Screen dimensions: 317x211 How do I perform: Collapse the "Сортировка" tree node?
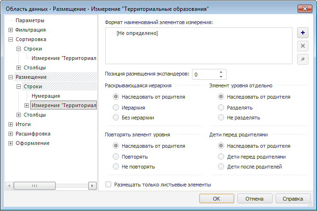point(11,39)
